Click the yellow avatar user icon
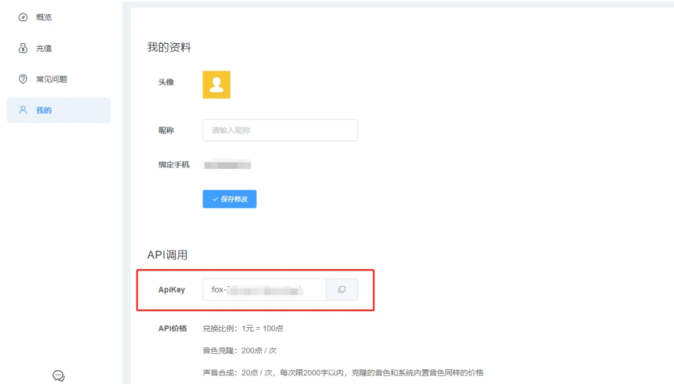The width and height of the screenshot is (674, 384). (x=216, y=84)
